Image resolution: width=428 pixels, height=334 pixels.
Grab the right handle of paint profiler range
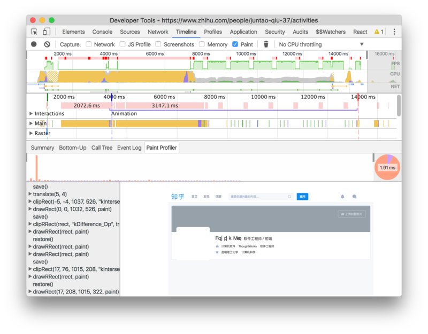373,157
